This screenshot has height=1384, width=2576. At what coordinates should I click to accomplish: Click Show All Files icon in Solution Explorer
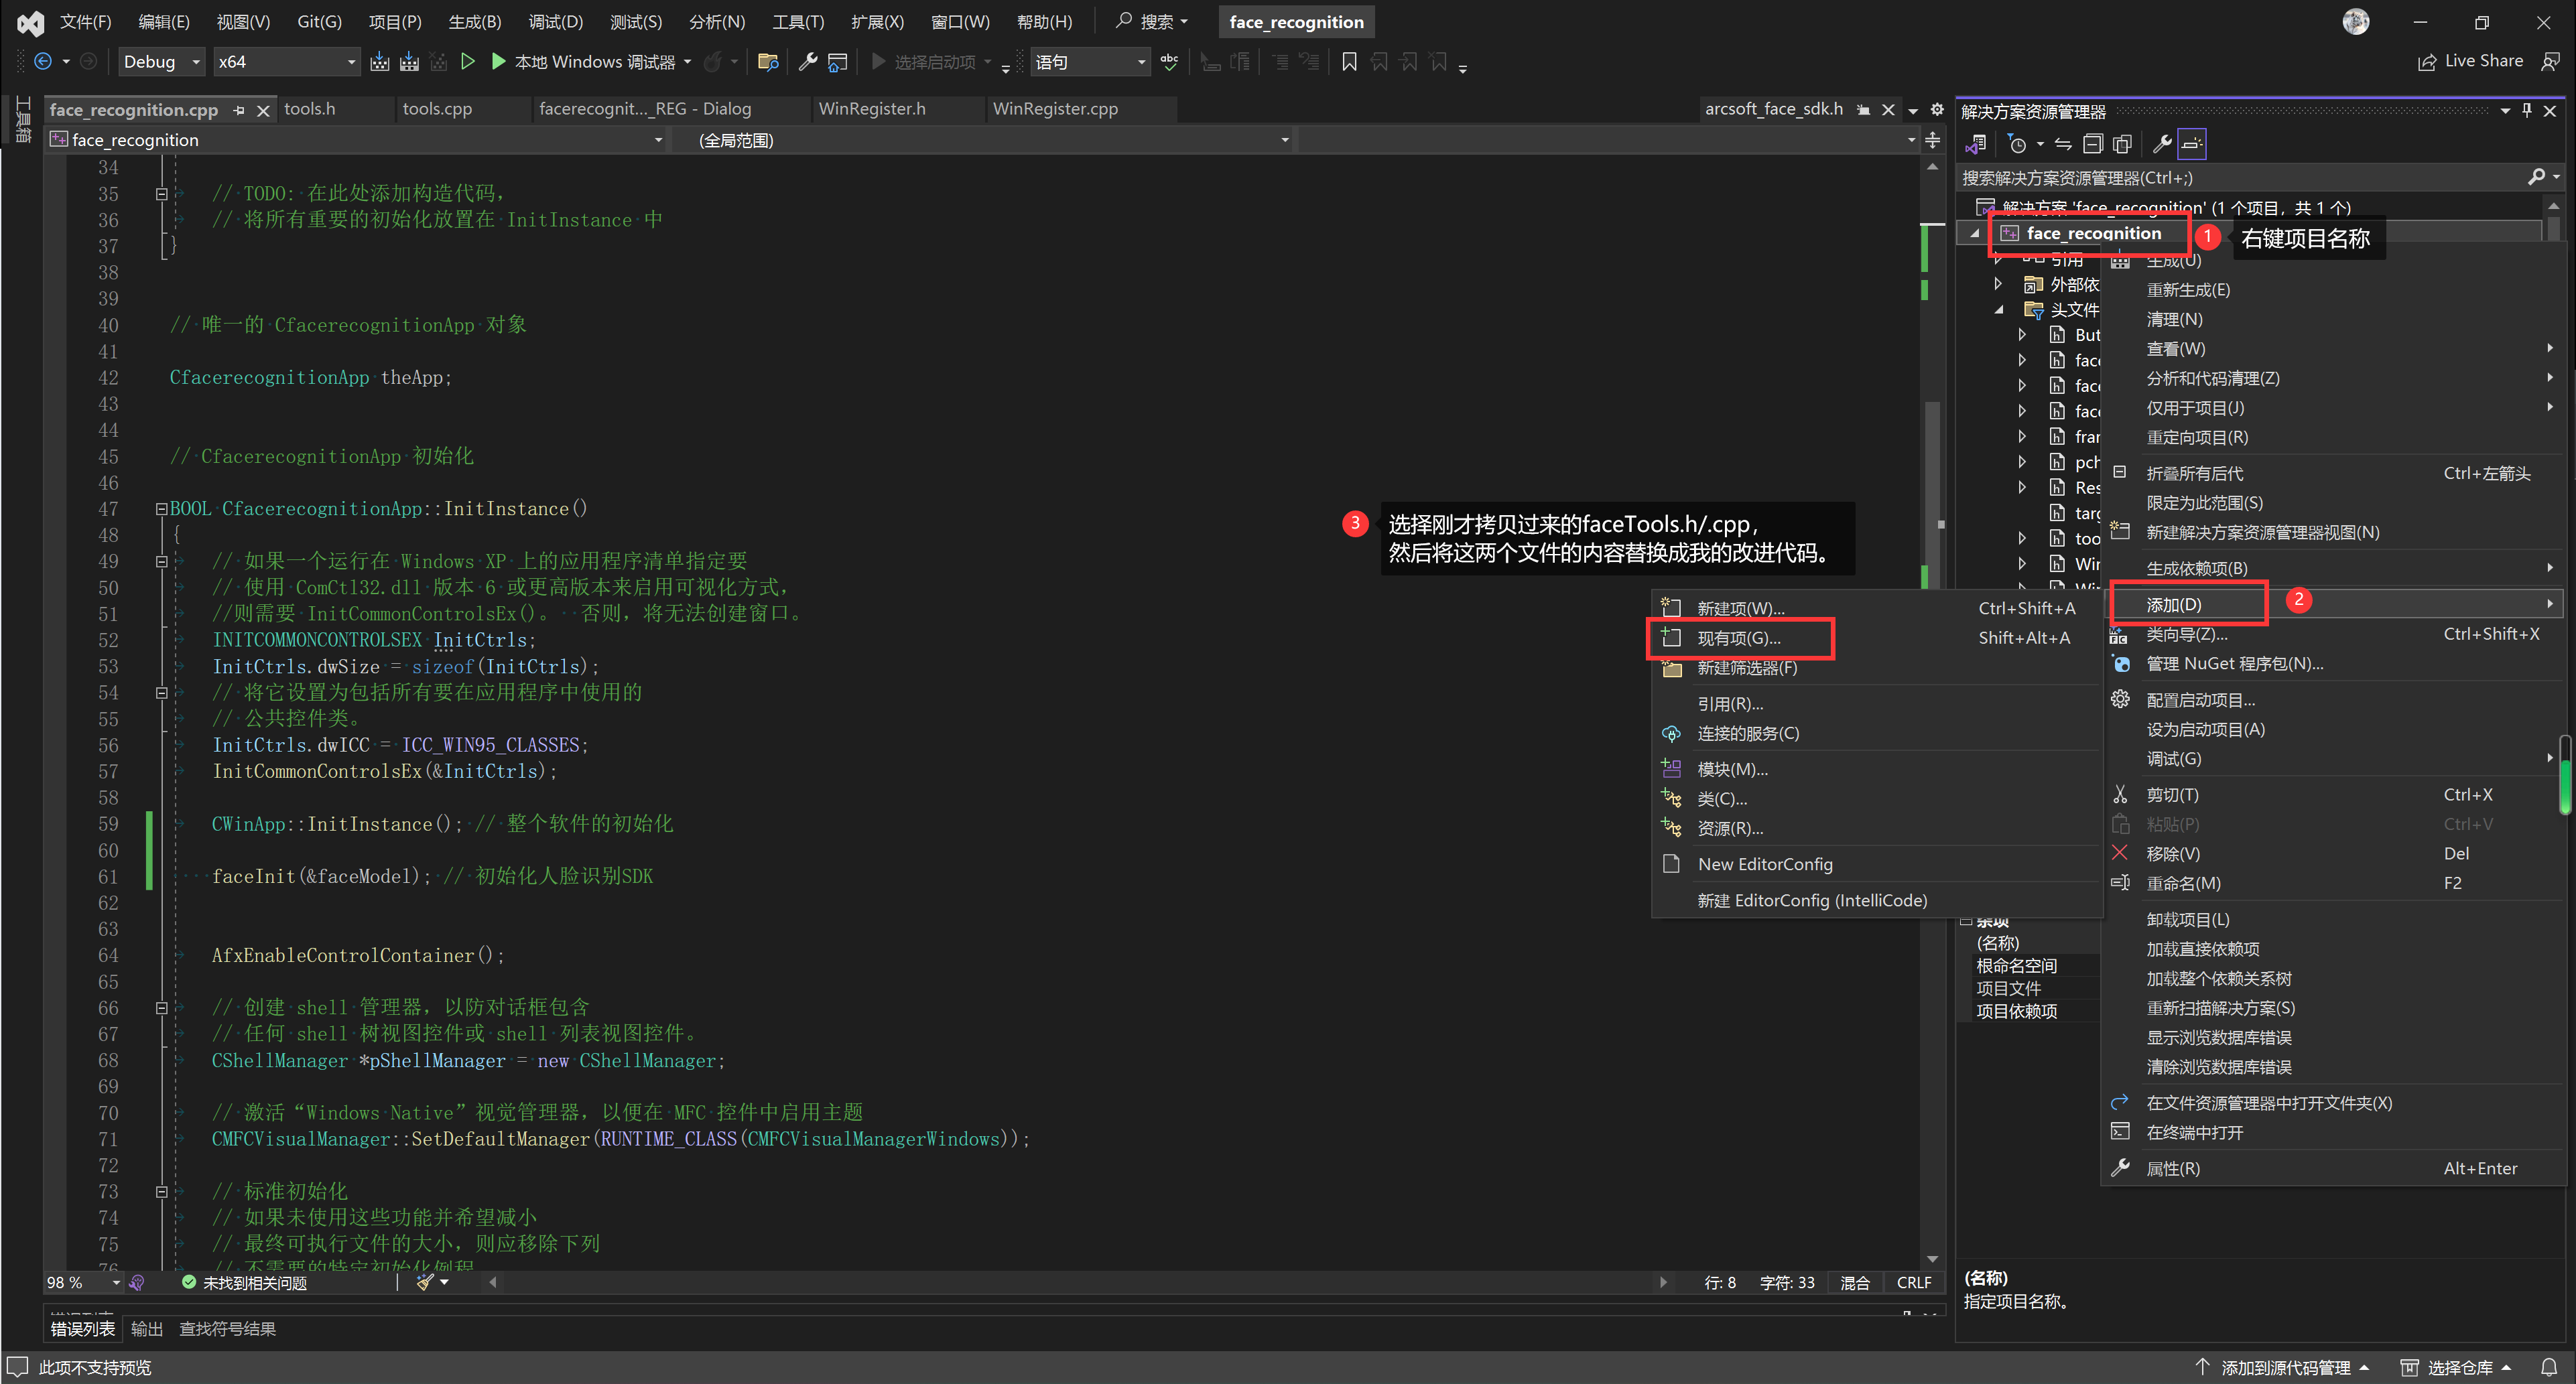click(x=2122, y=144)
